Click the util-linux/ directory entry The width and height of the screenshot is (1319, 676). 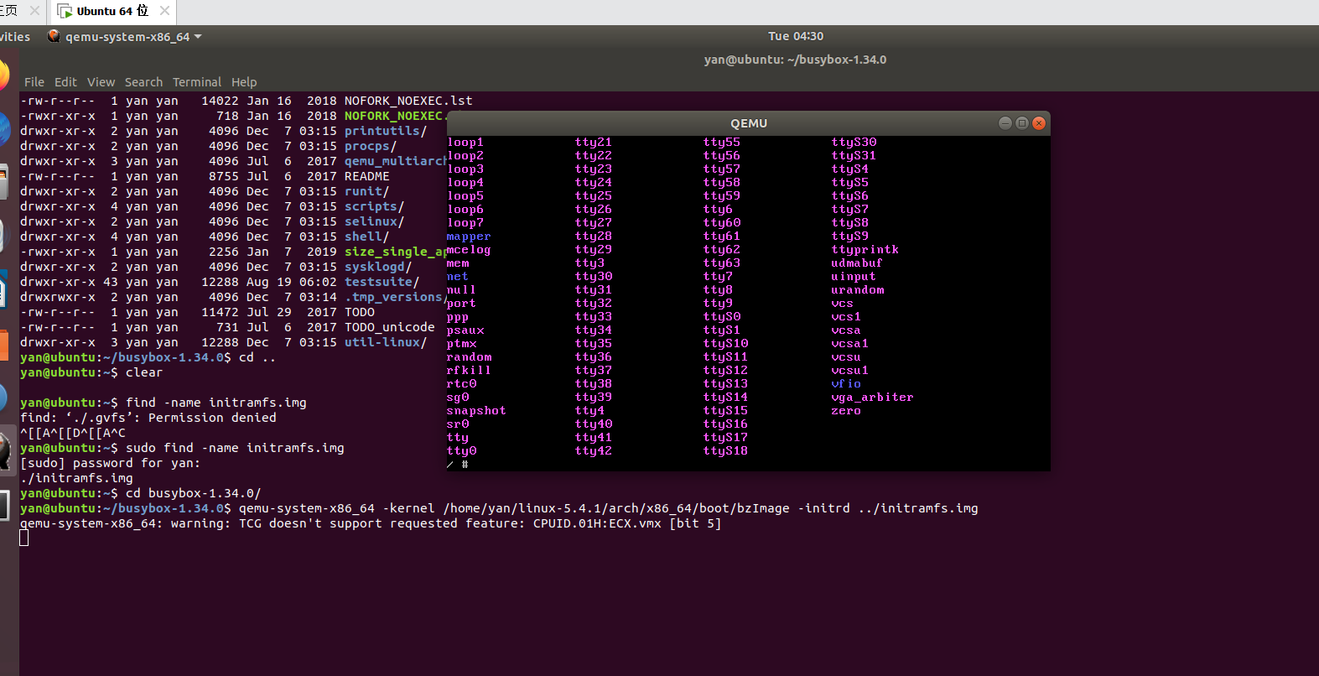click(x=386, y=342)
